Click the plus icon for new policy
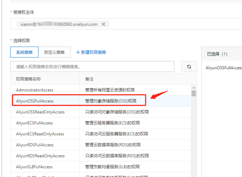 pyautogui.click(x=78, y=52)
